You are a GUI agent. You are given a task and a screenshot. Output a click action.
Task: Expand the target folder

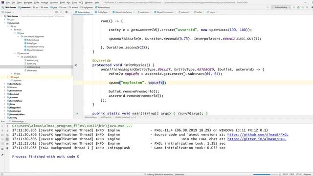pyautogui.click(x=8, y=77)
